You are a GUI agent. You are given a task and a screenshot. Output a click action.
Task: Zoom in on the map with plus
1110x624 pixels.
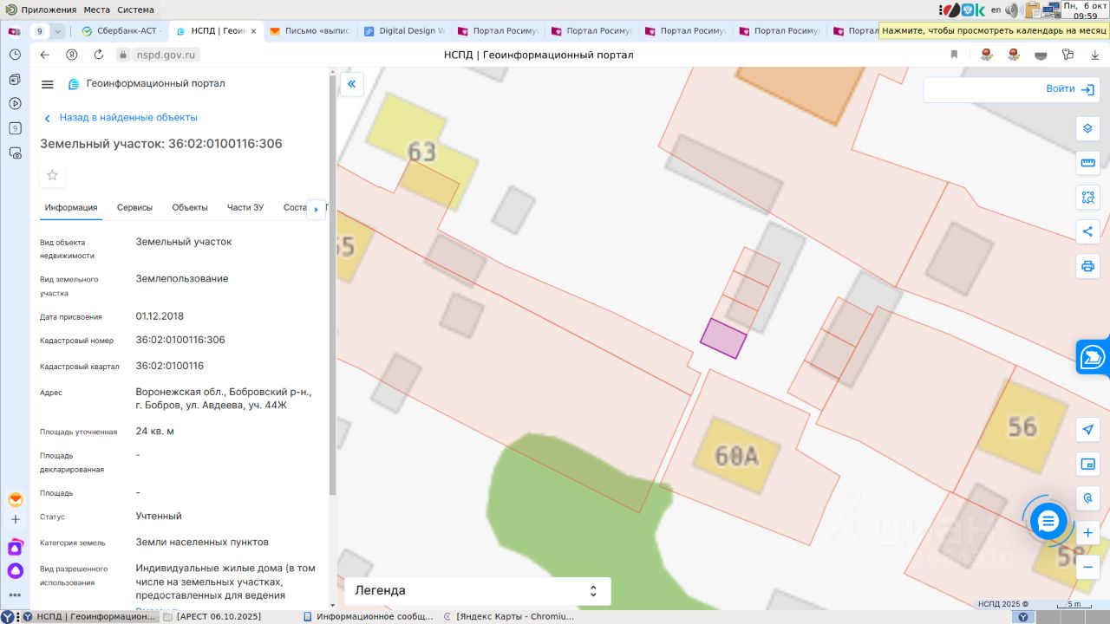coord(1087,533)
